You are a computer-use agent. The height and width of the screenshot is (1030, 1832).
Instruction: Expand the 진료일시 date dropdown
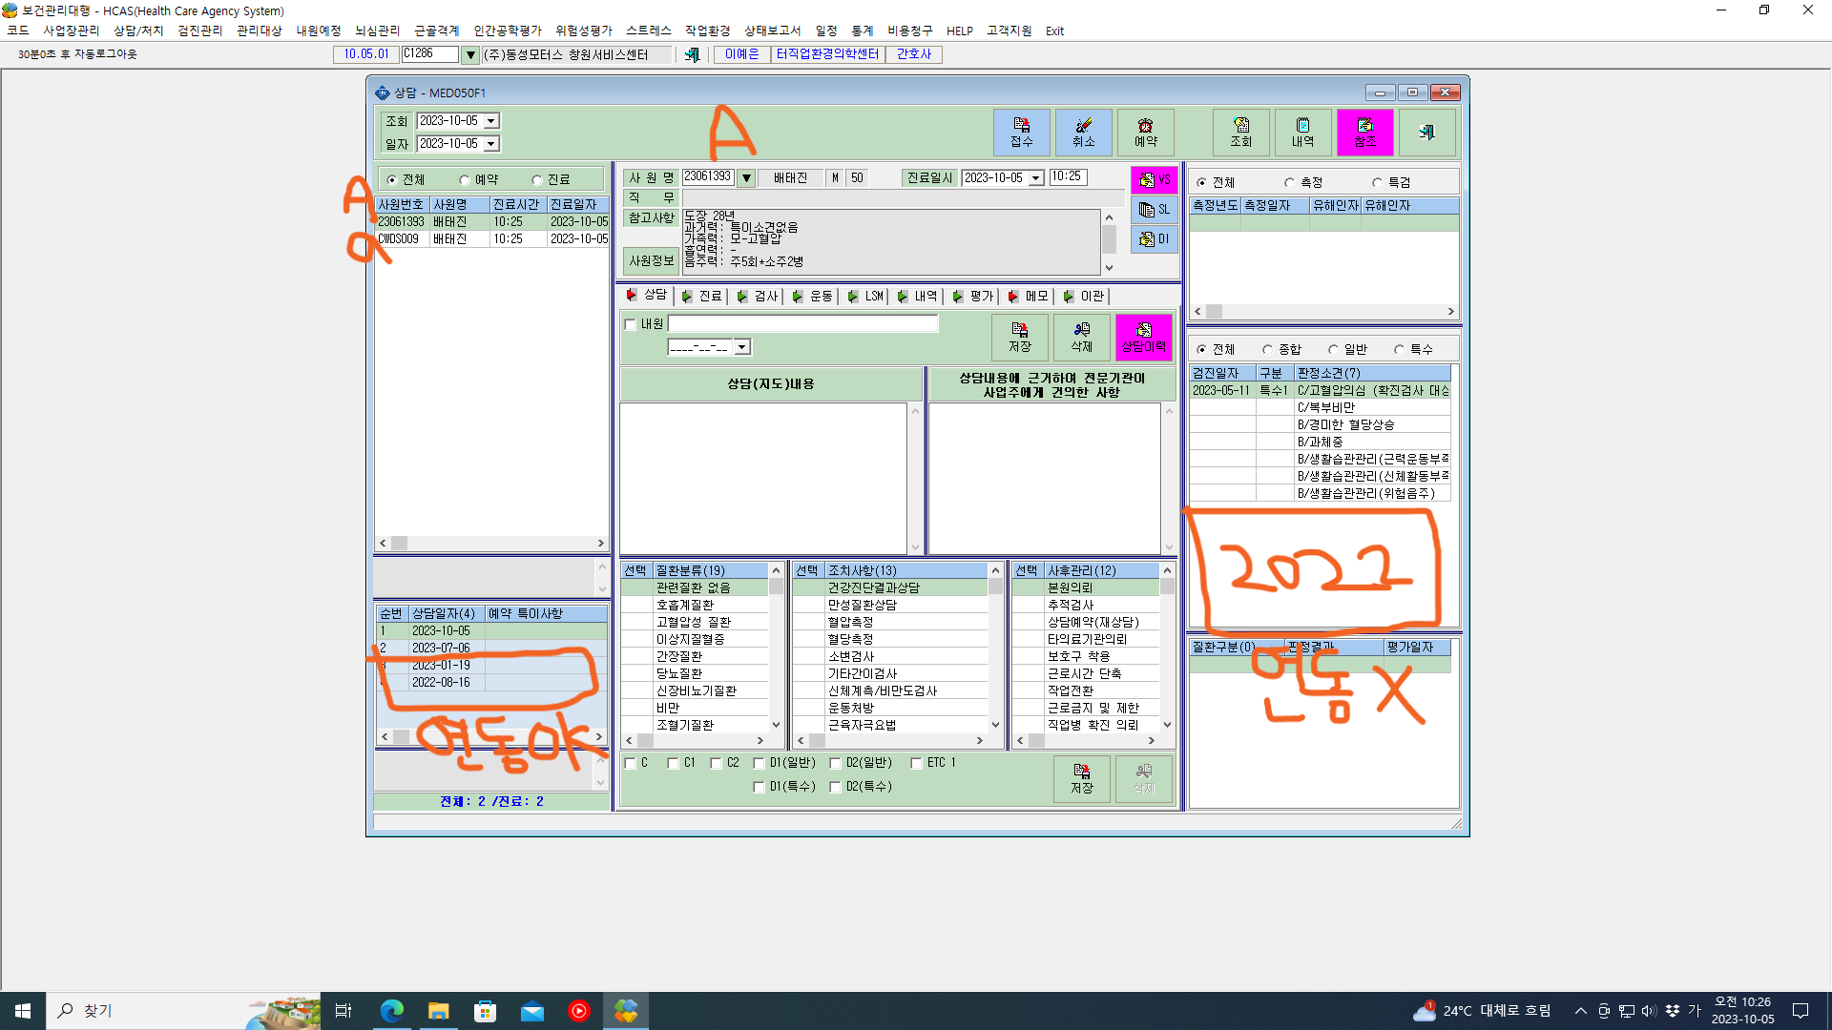[x=1035, y=177]
